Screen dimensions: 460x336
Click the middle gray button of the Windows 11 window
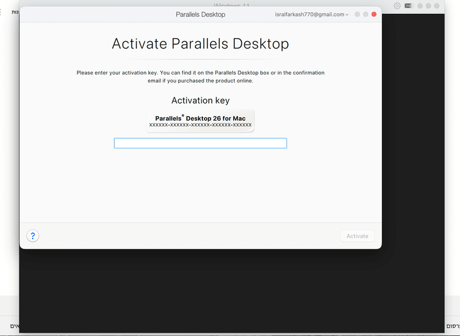click(x=429, y=5)
